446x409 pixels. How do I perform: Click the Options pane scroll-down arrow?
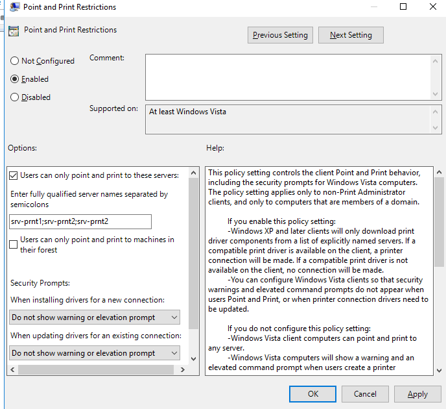pyautogui.click(x=193, y=359)
